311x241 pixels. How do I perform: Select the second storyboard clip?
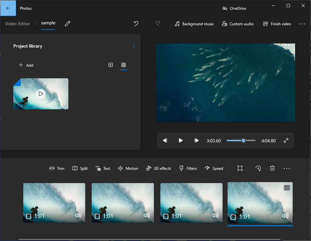click(x=123, y=203)
